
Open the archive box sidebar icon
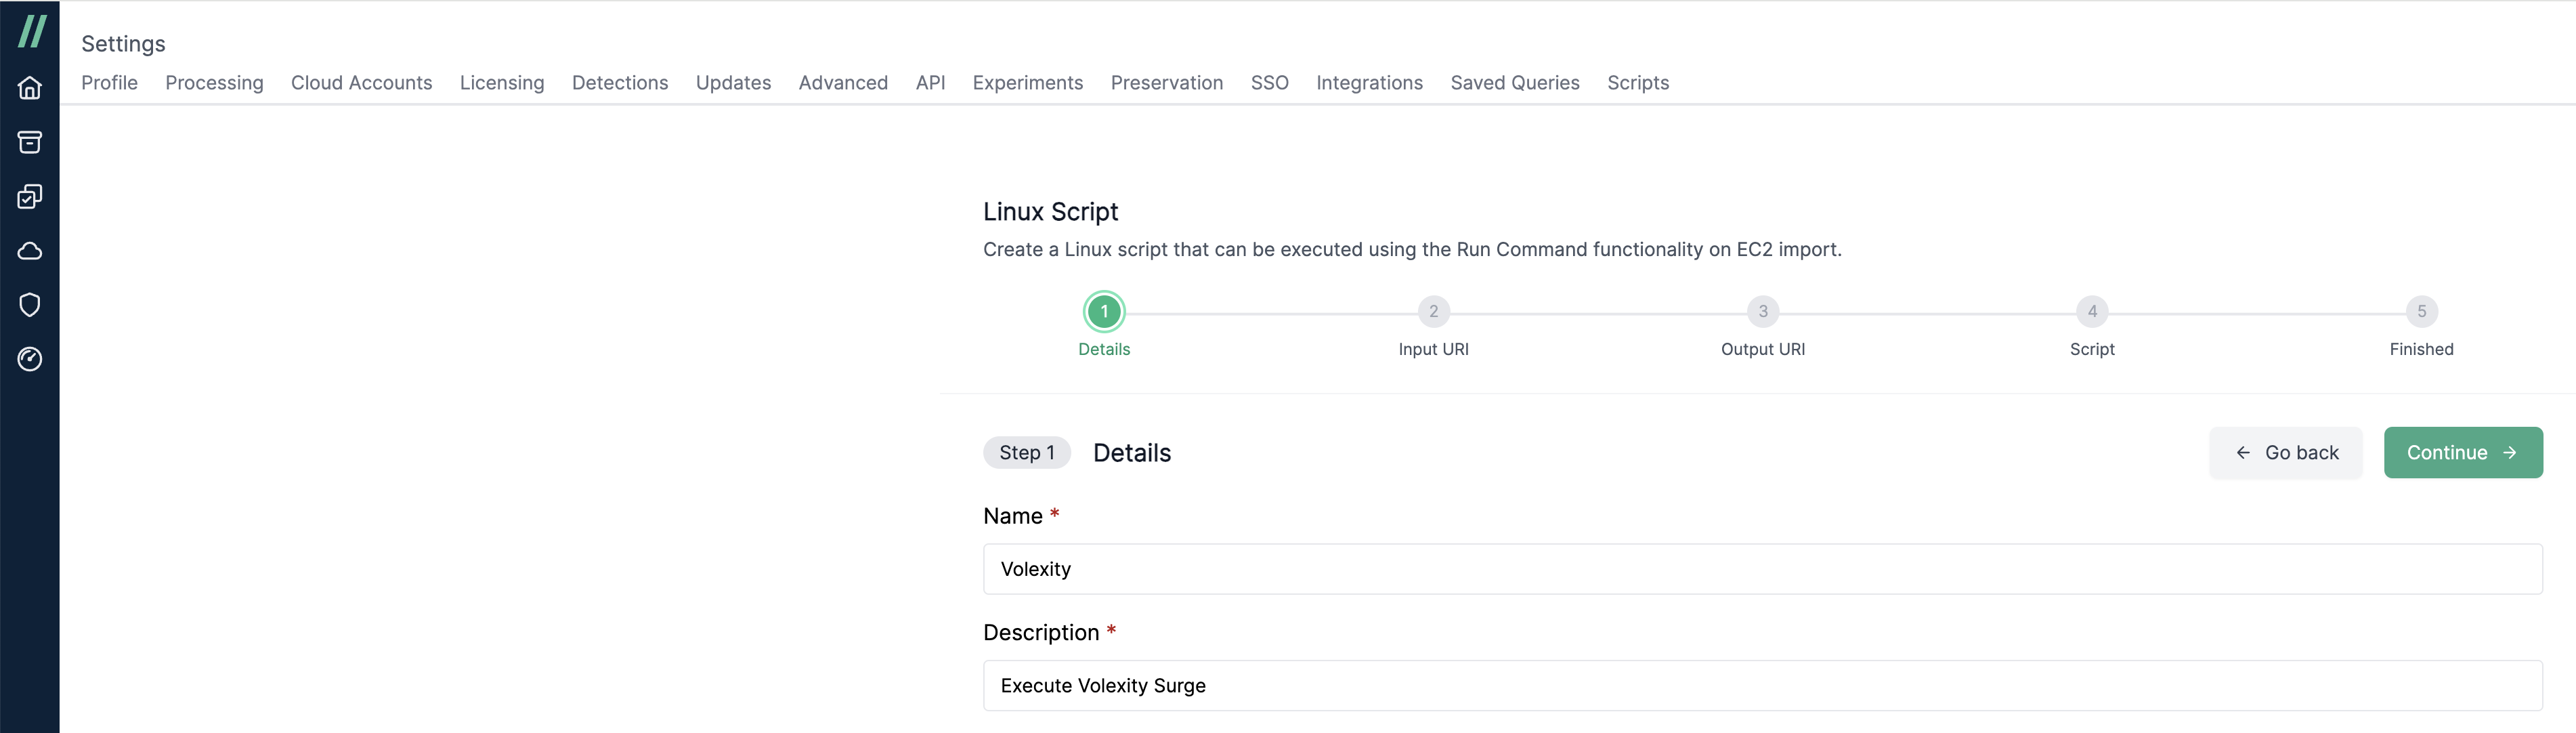(x=30, y=142)
